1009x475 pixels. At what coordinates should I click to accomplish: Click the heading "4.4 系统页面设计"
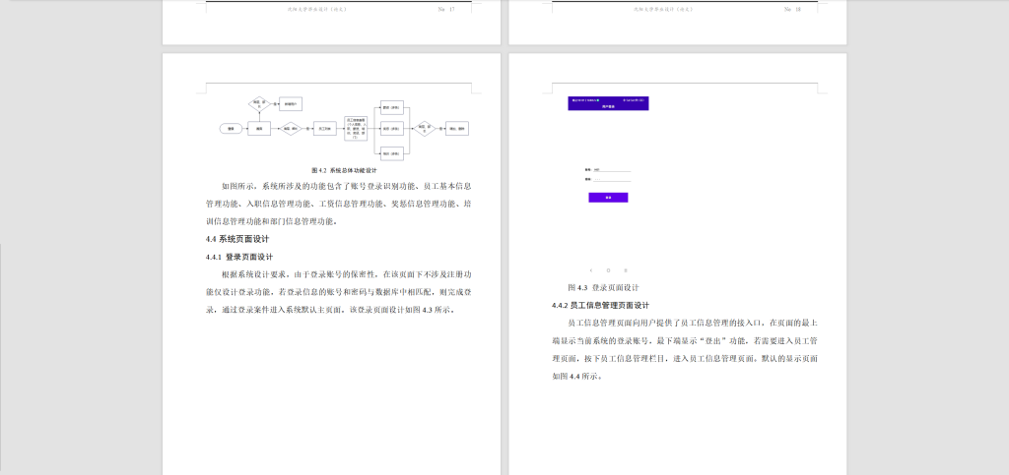pos(237,239)
